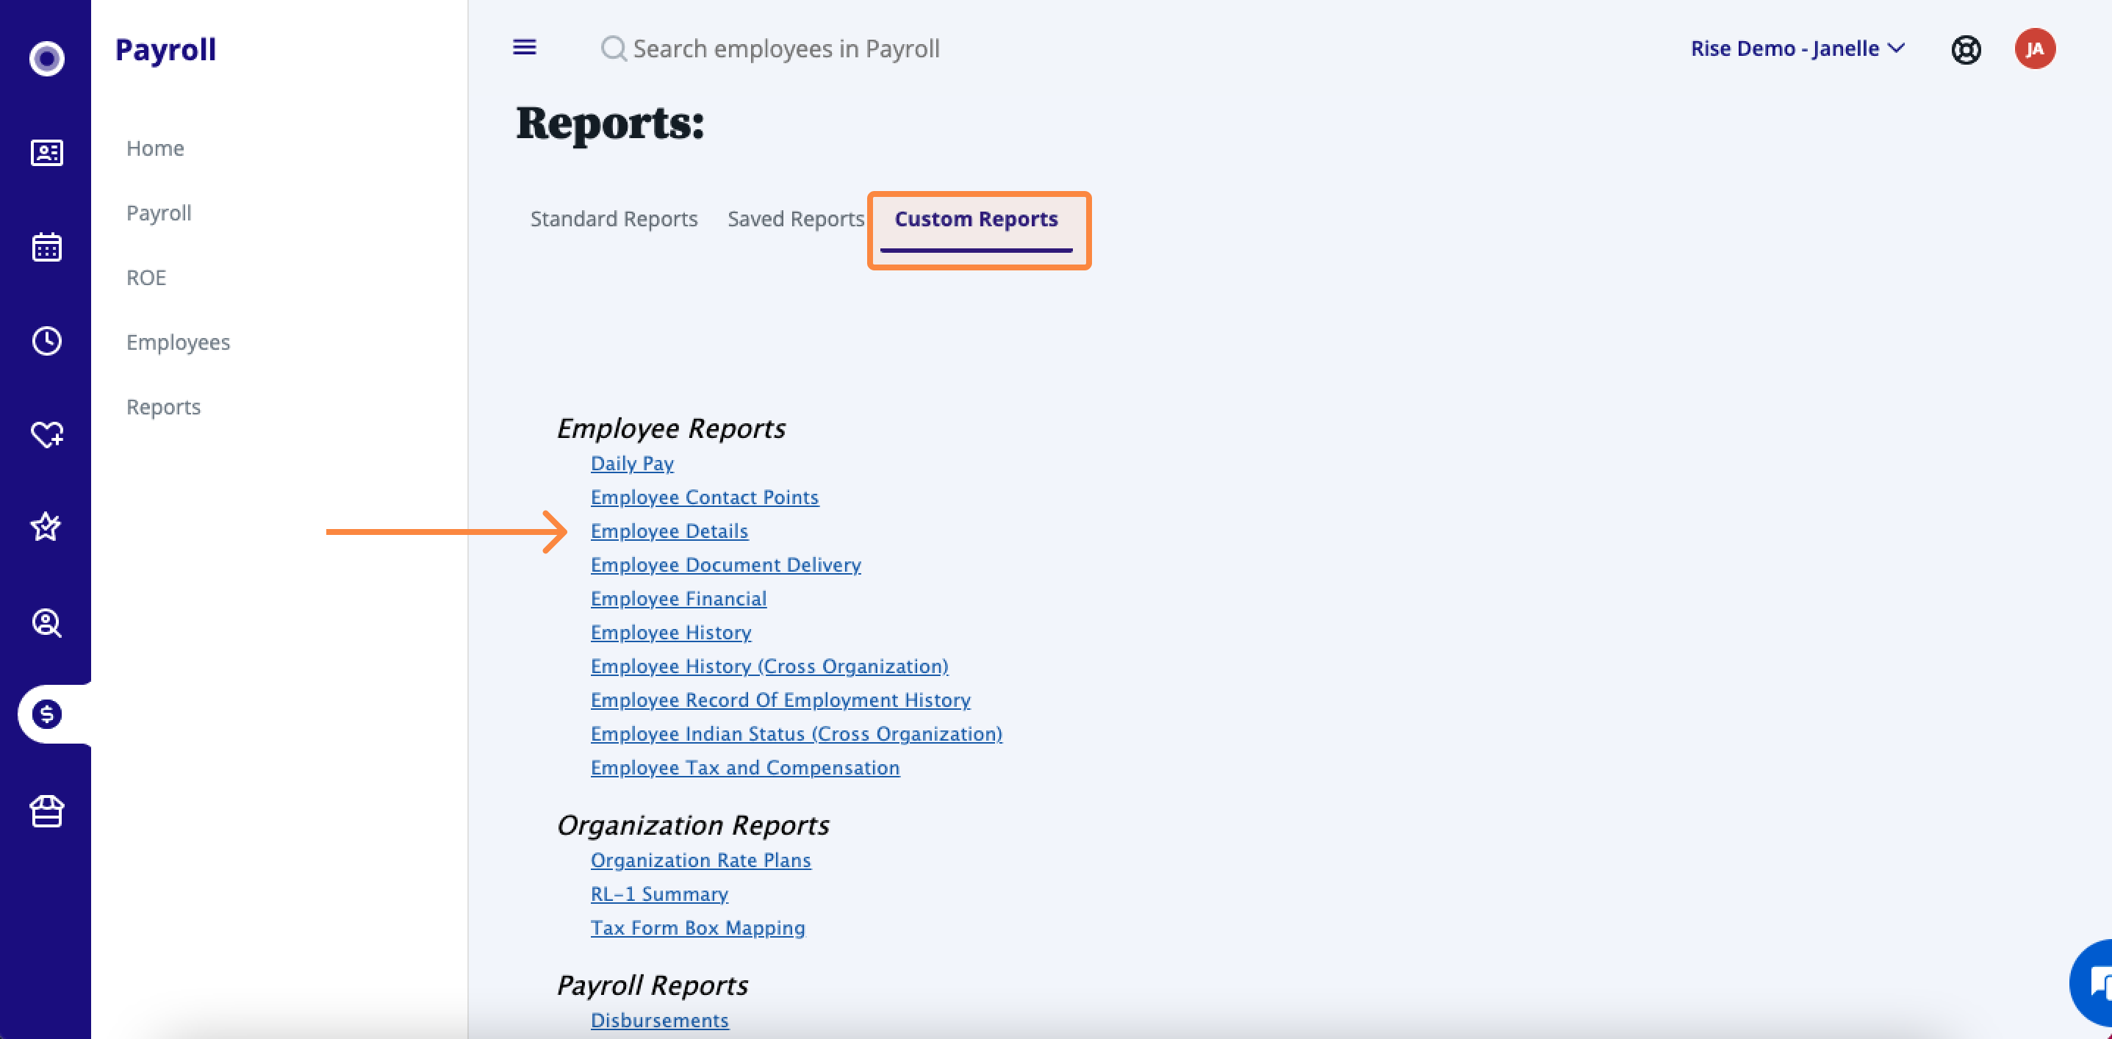Select Payroll in the side menu
This screenshot has height=1039, width=2112.
point(158,213)
